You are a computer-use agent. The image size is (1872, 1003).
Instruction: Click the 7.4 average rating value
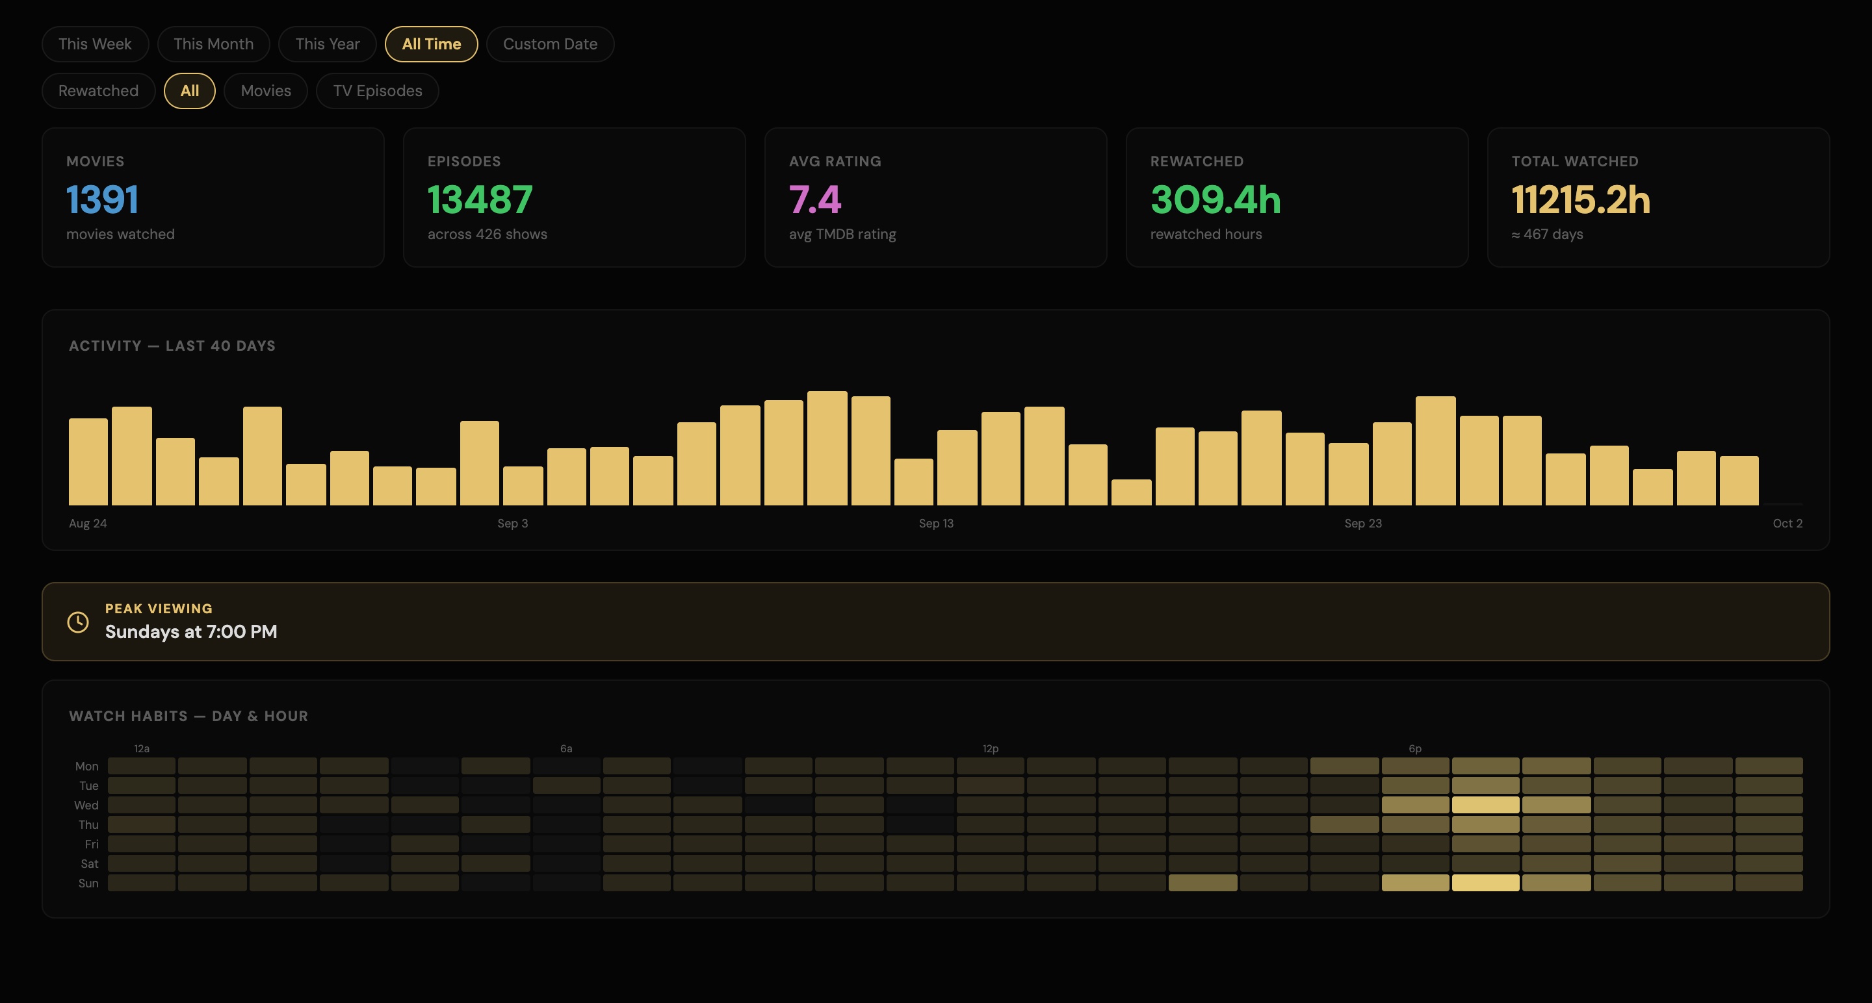tap(815, 199)
